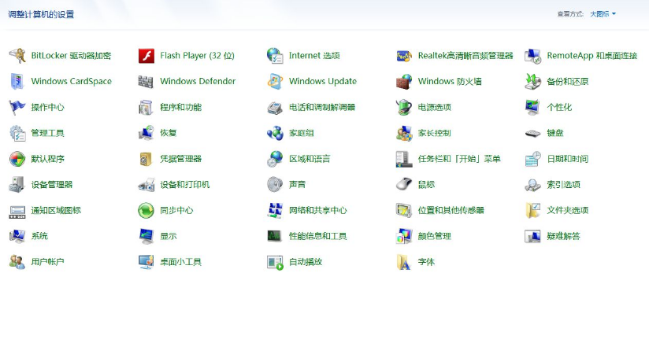Click the 设备和打印机 link
Screen dimensions: 649x354
tap(184, 184)
